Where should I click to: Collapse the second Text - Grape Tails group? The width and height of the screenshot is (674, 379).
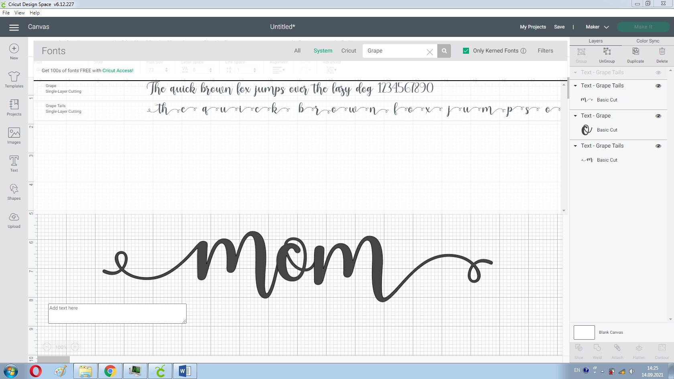pos(575,86)
